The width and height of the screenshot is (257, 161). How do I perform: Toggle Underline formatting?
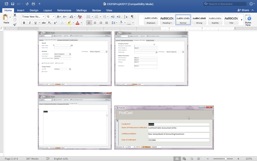click(x=35, y=23)
